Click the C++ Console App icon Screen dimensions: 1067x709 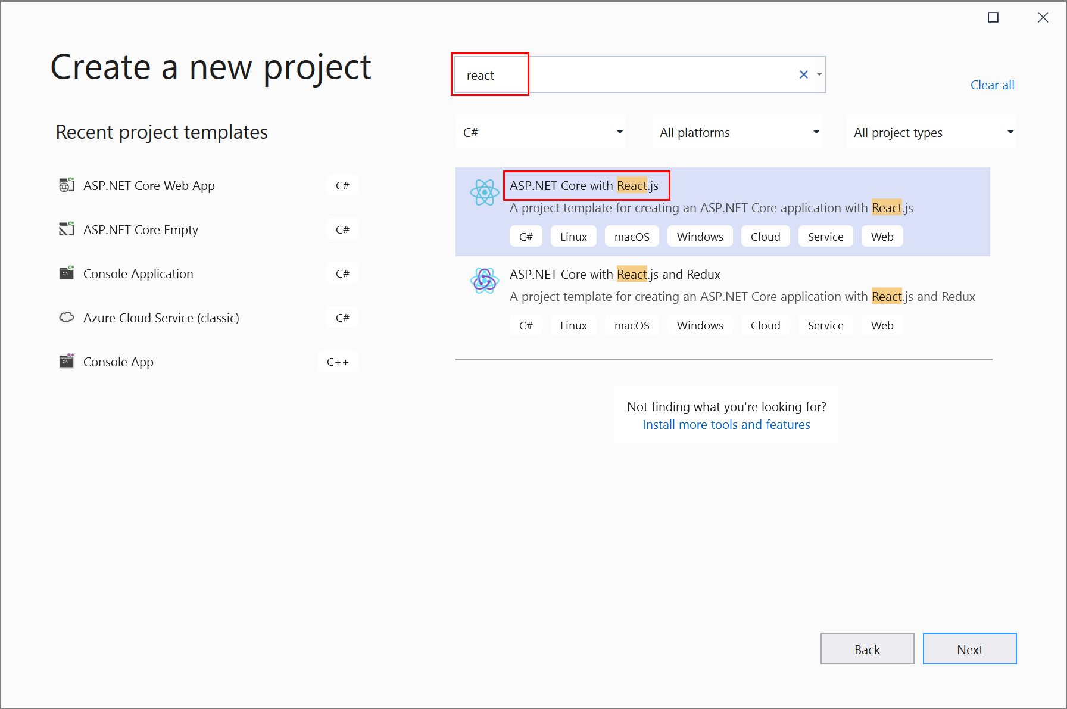(66, 361)
